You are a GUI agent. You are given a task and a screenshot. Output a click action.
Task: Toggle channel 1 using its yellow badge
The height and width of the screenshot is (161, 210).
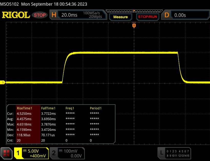(18, 153)
